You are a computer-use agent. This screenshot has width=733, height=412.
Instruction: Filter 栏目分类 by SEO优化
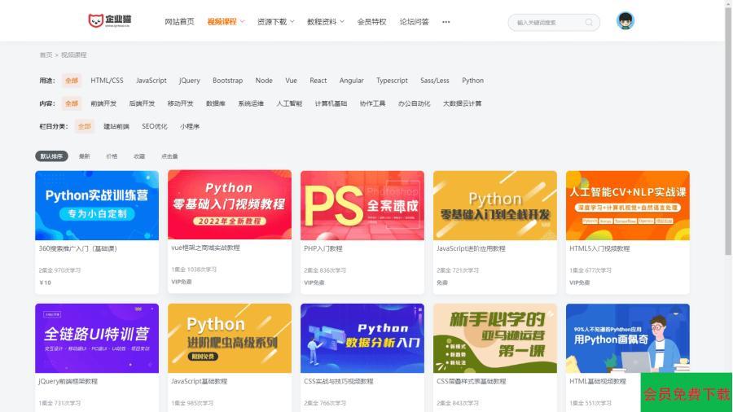pyautogui.click(x=154, y=126)
